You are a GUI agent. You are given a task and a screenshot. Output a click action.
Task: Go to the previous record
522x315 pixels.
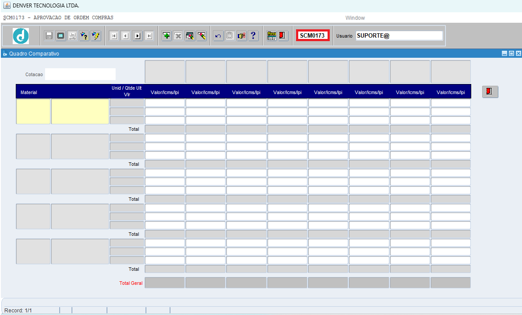pos(126,35)
